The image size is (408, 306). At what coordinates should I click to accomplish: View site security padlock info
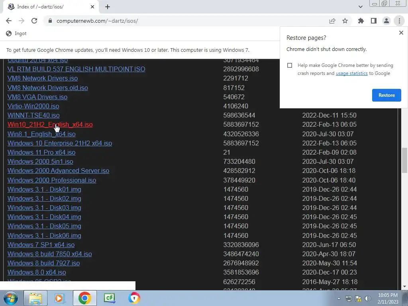pyautogui.click(x=50, y=21)
